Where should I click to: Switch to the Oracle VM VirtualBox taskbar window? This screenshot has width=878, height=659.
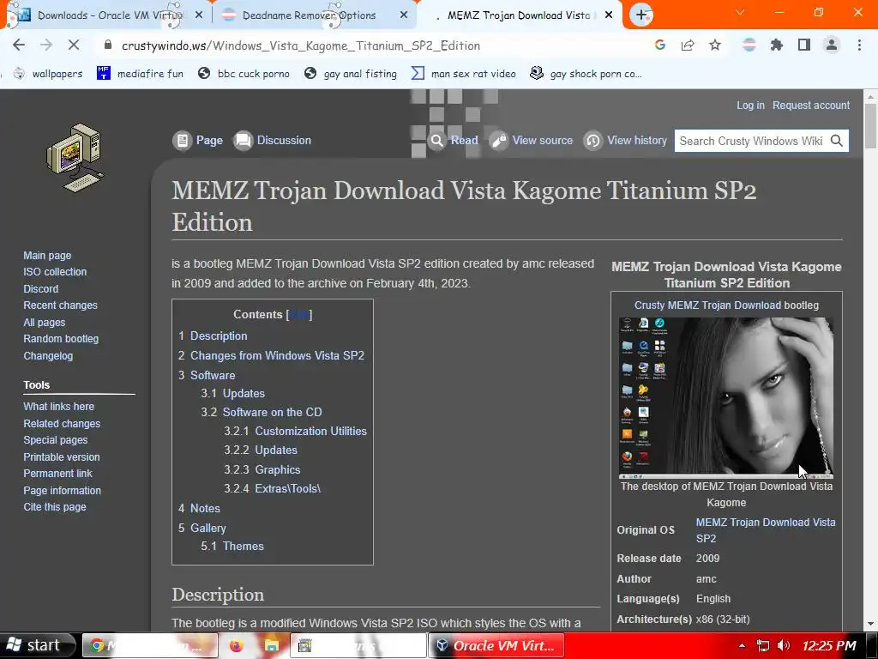(x=496, y=645)
